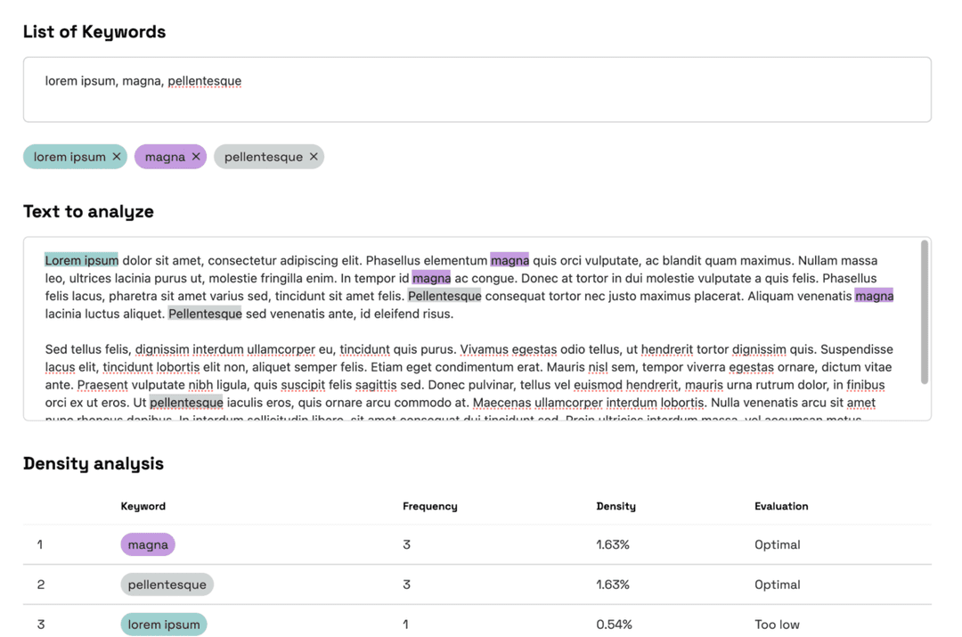
Task: Click the pellentesque badge in density table
Action: tap(167, 584)
